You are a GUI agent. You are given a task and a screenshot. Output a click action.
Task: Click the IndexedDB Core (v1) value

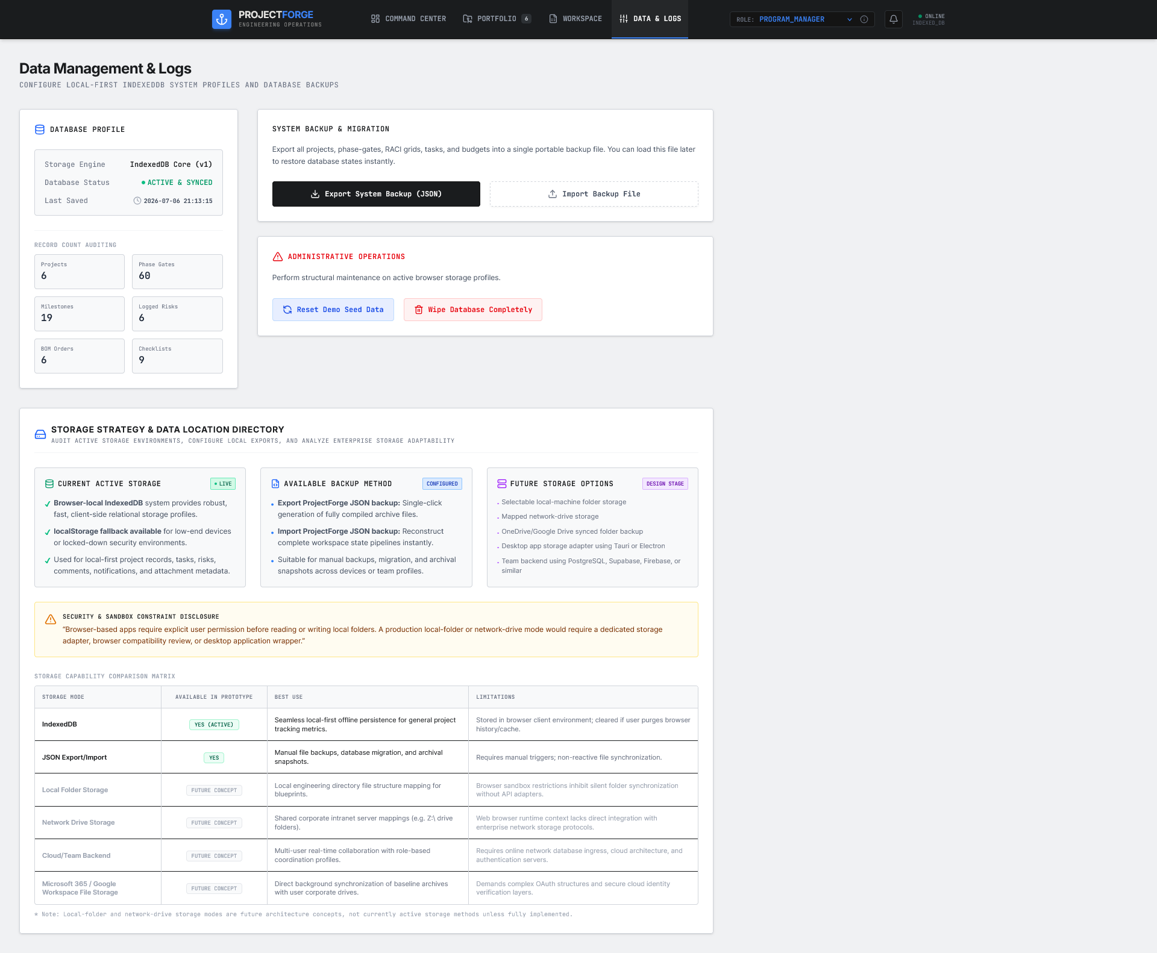pos(171,164)
